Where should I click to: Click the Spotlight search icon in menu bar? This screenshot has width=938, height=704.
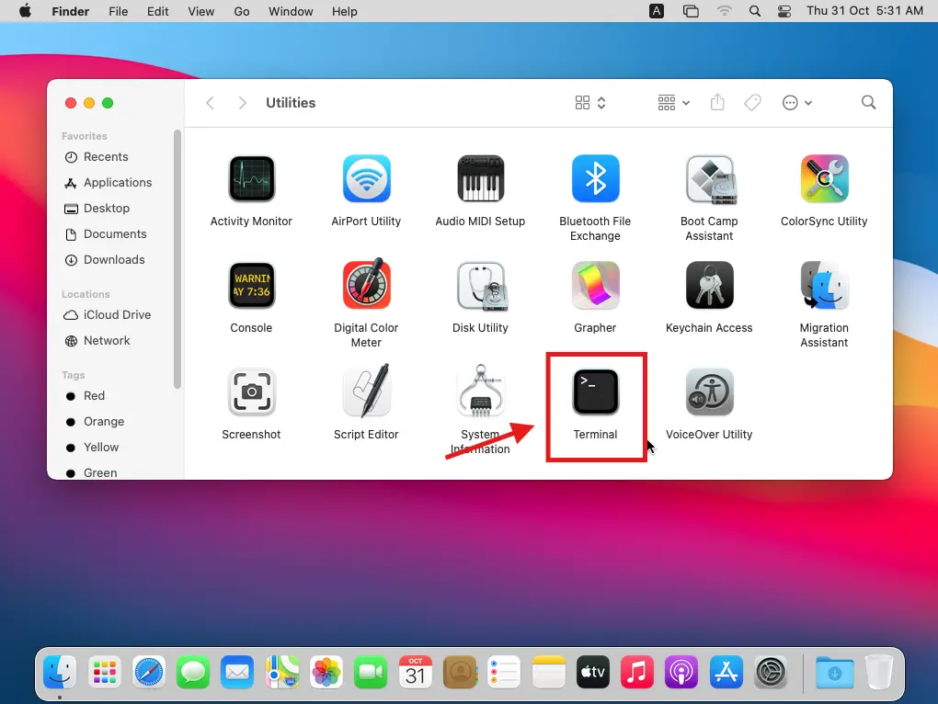(x=754, y=11)
